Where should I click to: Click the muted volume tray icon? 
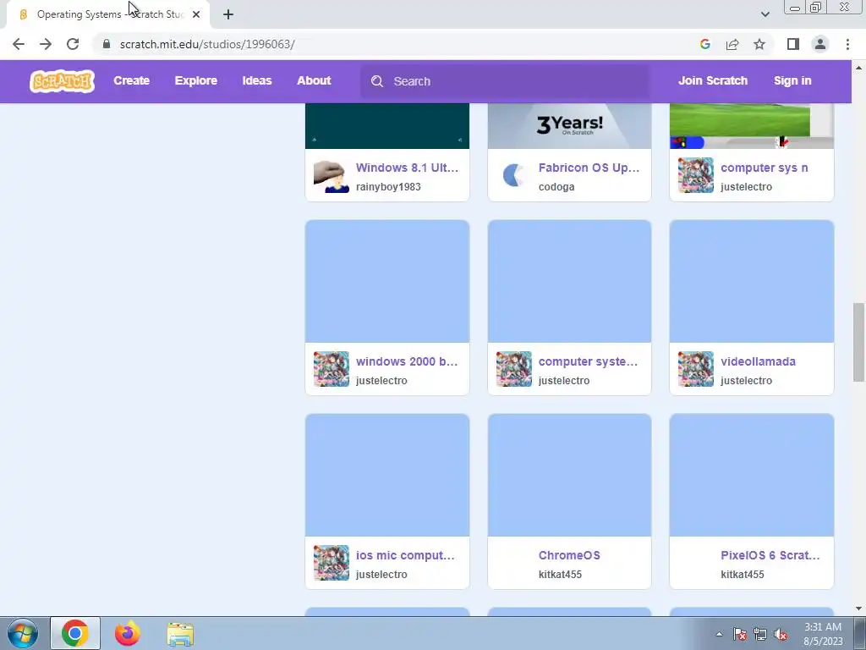tap(781, 634)
